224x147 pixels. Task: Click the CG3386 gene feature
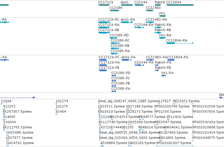114,10
